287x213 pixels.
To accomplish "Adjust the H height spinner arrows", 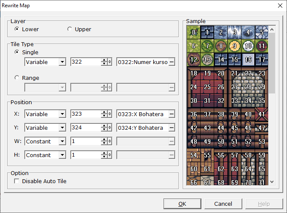I will pos(104,155).
